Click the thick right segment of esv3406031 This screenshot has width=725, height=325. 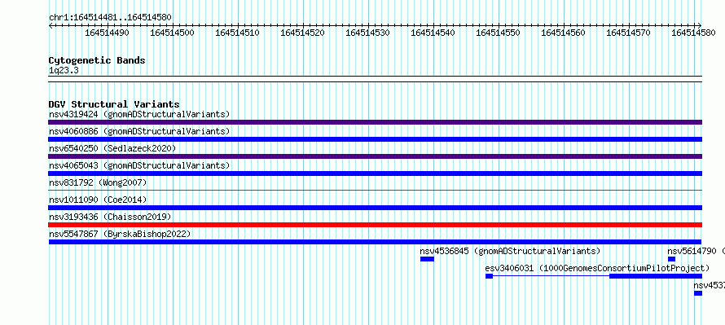pyautogui.click(x=656, y=276)
